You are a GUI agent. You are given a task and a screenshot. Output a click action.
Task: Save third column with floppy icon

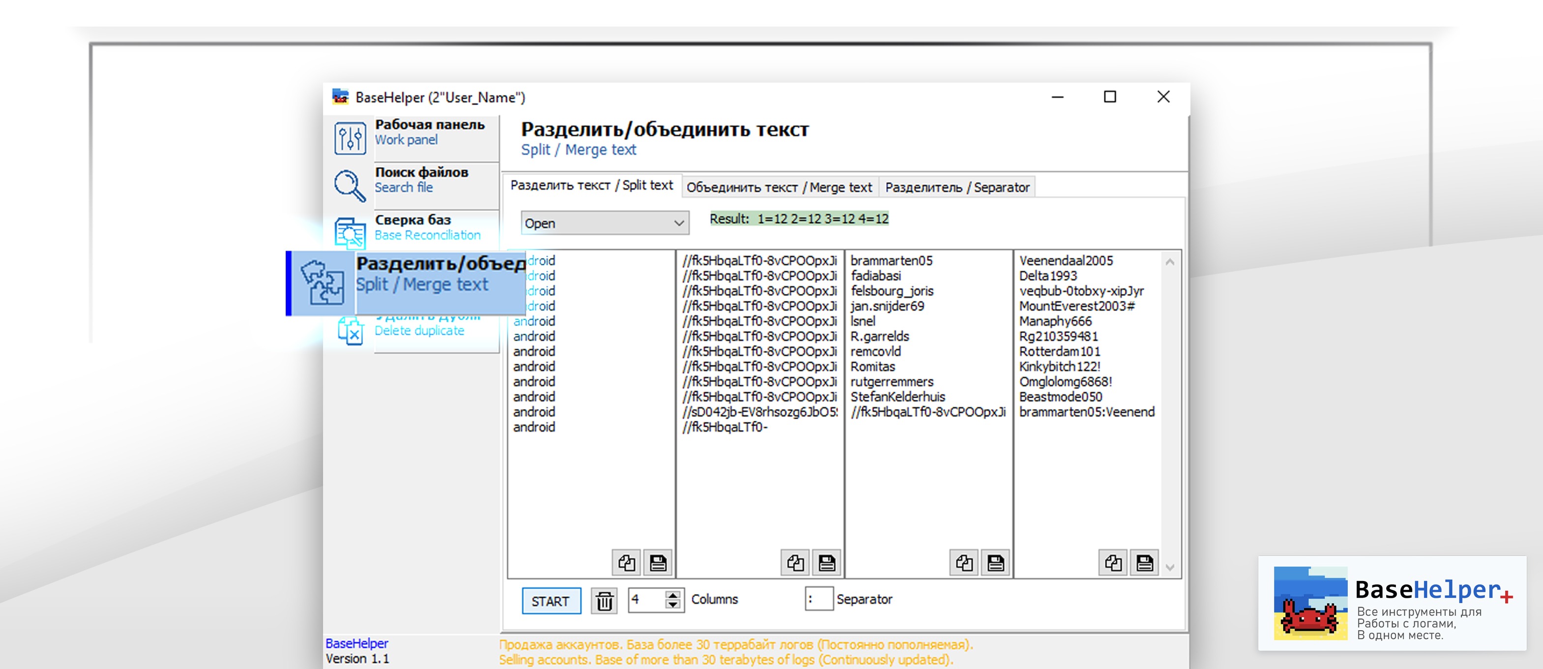coord(996,562)
